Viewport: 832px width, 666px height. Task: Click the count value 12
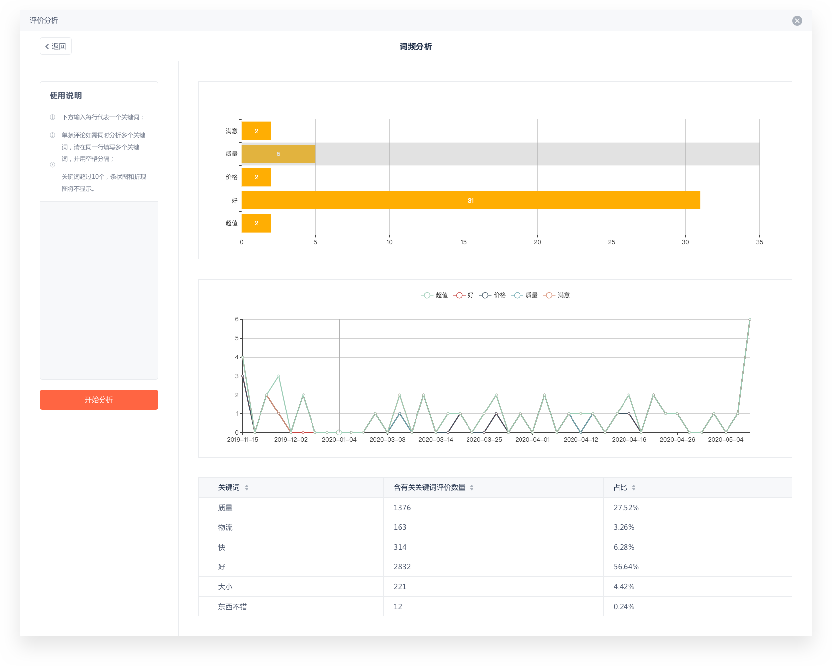click(398, 607)
